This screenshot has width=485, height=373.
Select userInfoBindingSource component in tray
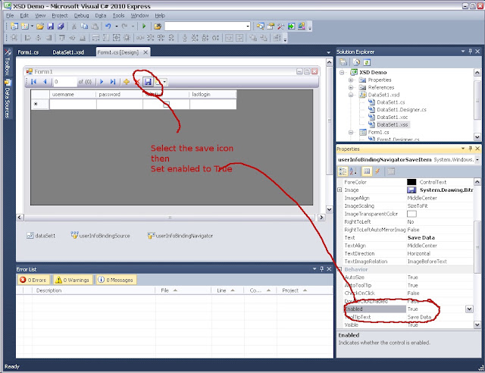point(101,236)
